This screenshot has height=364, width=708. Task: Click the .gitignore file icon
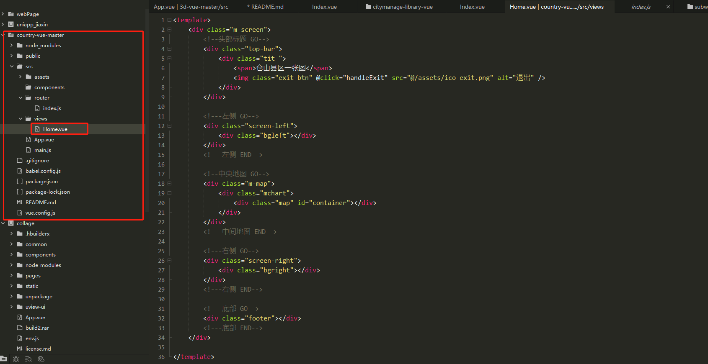(x=20, y=161)
